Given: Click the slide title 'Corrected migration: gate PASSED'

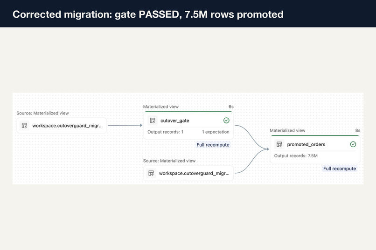Looking at the screenshot, I should 97,14.
